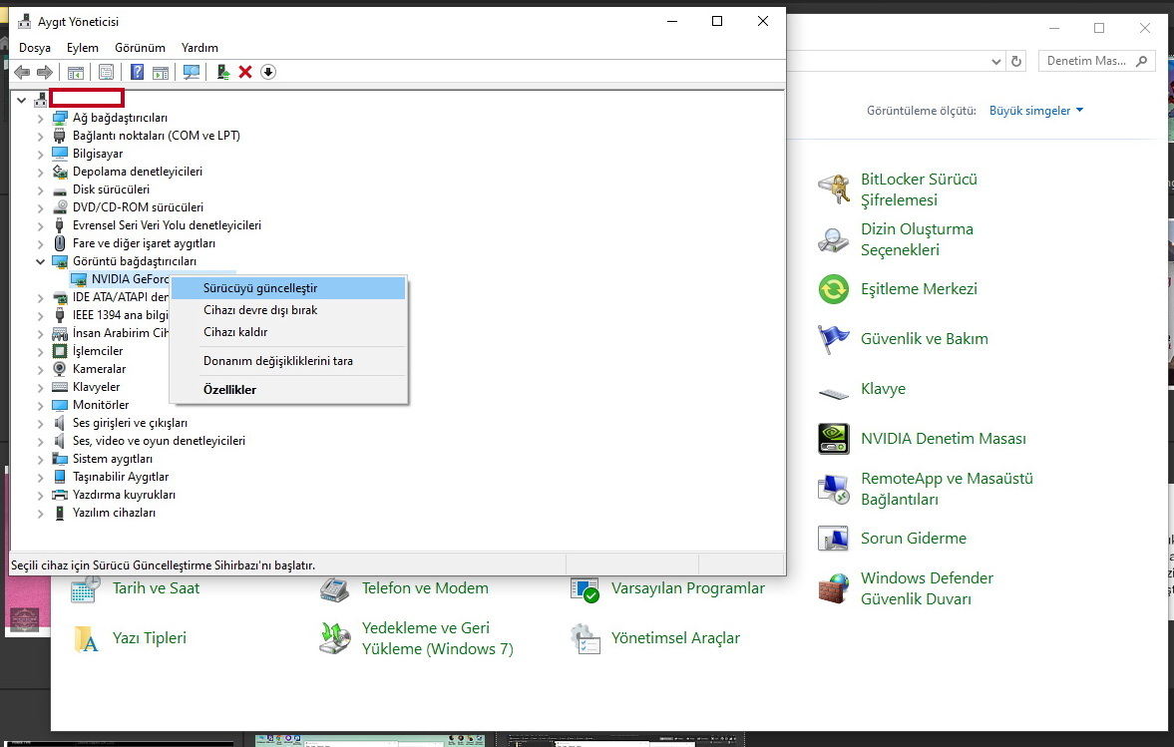Image resolution: width=1174 pixels, height=747 pixels.
Task: Click the blue question mark Help toolbar icon
Action: [x=137, y=72]
